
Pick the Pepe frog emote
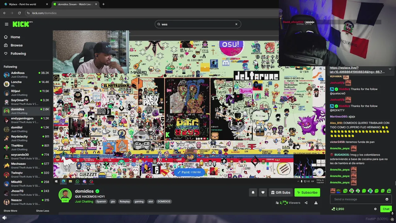tap(339, 191)
